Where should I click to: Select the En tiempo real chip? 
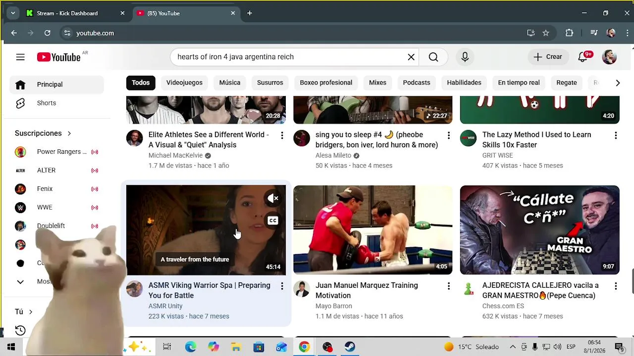(519, 83)
